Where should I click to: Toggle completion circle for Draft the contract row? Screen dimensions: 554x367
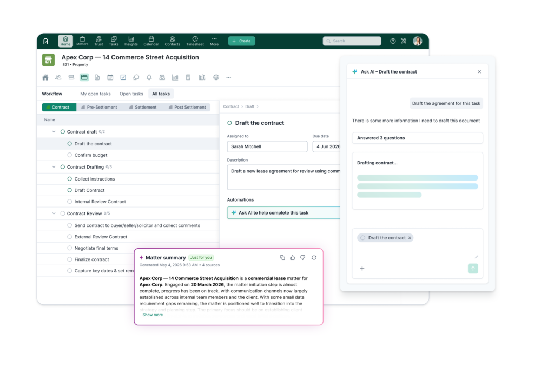tap(70, 144)
